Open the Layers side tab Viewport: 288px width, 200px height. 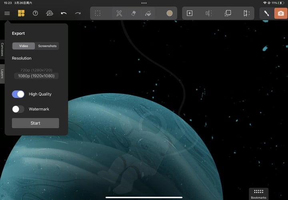[x=2, y=74]
